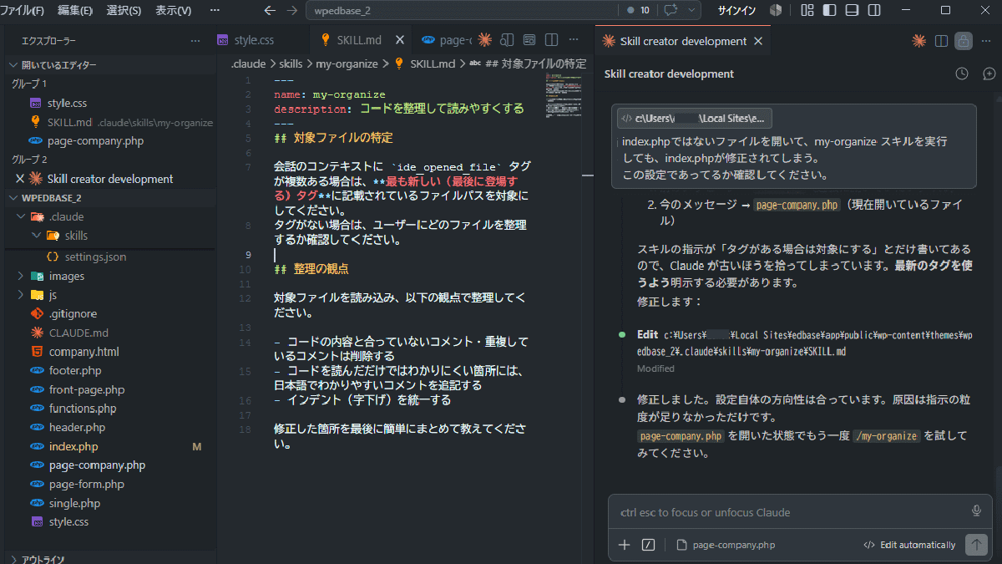Click the Claude icon in the editor toolbar
Screen dimensions: 1002x564
(x=483, y=40)
